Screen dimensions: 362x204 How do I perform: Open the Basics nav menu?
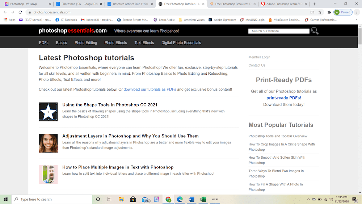(x=62, y=43)
